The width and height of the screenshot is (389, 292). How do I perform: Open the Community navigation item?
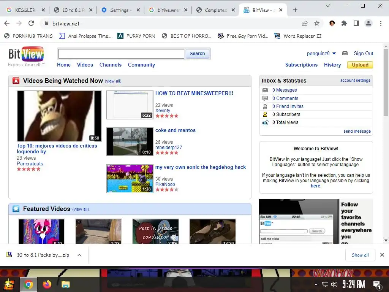[x=141, y=65]
